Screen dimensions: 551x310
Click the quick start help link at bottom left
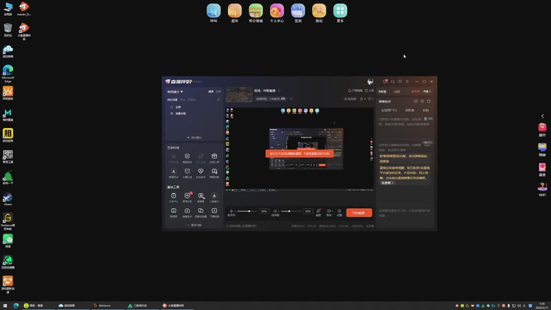242,226
